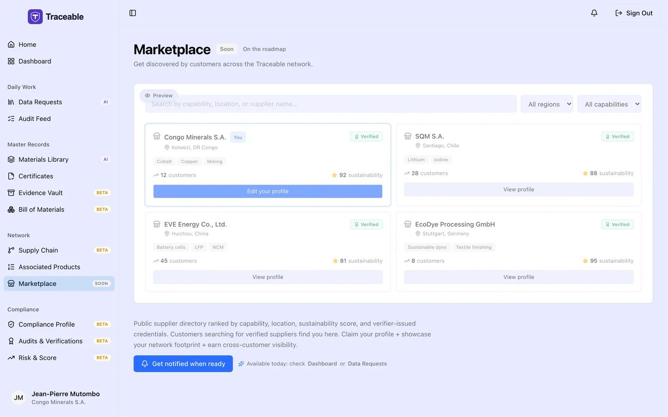
Task: Click the Sign Out button
Action: [634, 13]
